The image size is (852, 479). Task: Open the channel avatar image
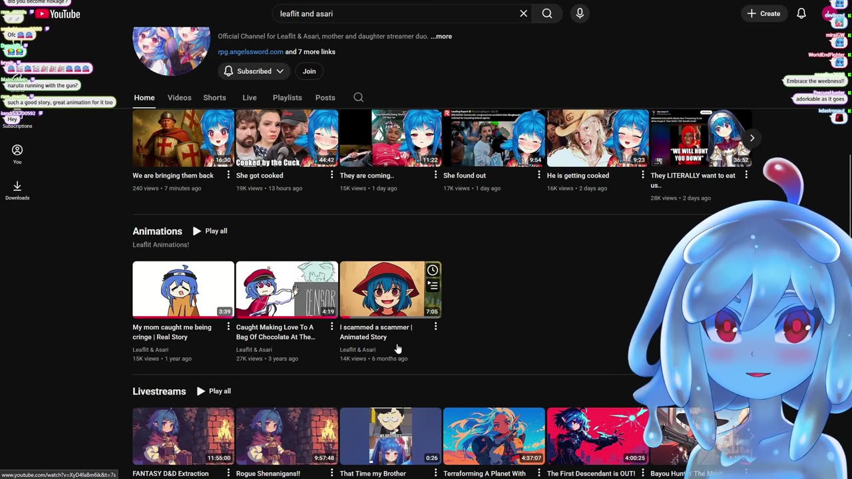pos(172,51)
